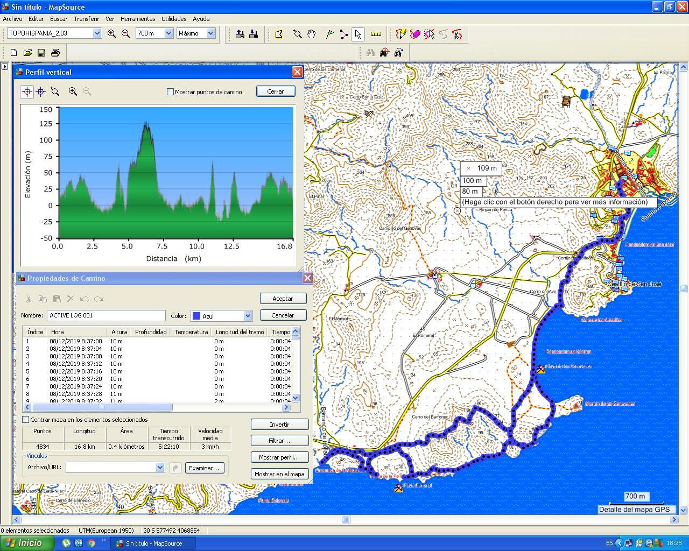Open the Buscar menu
Screen dimensions: 689x551
click(x=59, y=19)
